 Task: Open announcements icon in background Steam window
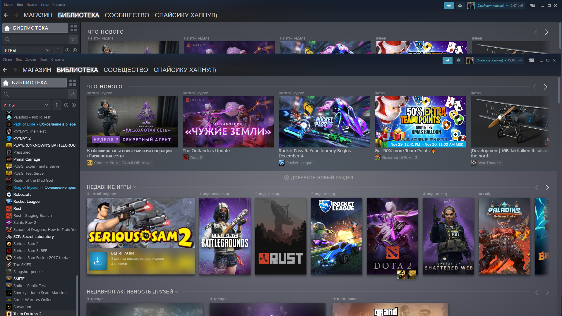448,6
